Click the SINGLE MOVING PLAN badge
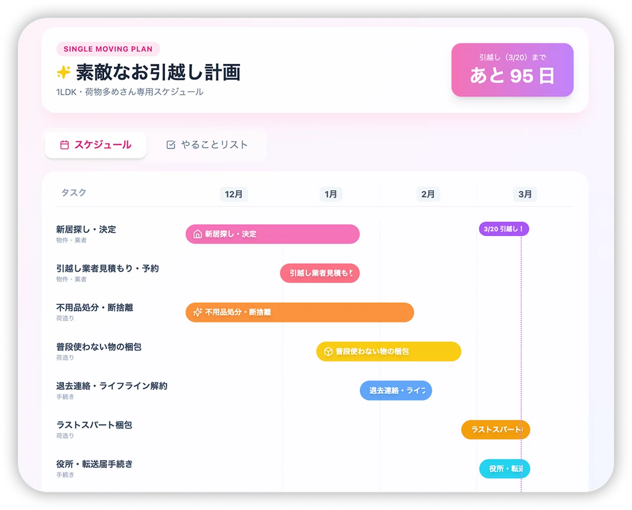Screen dimensions: 632x510 click(x=108, y=49)
